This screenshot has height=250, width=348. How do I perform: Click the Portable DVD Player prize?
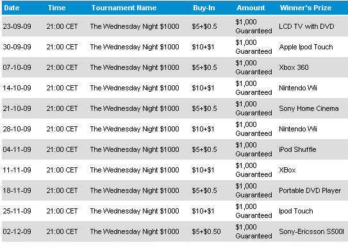click(310, 190)
